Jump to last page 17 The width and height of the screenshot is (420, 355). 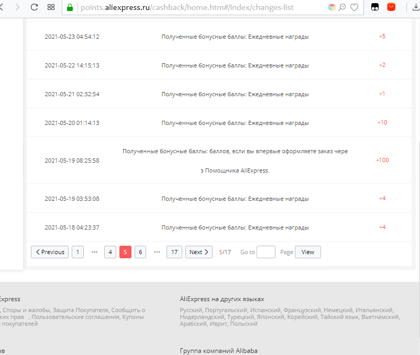tap(174, 252)
